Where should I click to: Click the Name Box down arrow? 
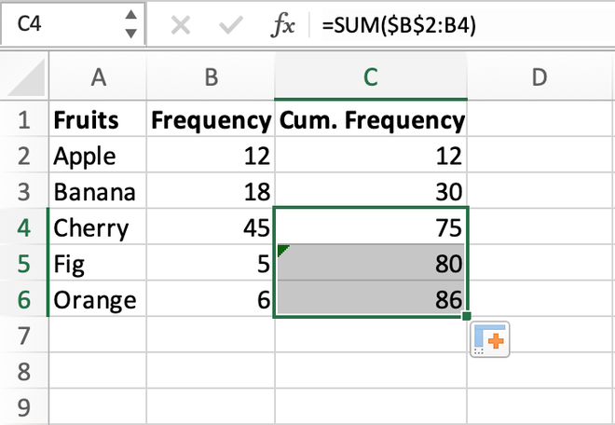(x=131, y=34)
